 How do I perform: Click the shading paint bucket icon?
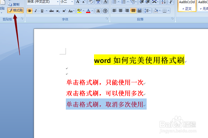click(156, 11)
